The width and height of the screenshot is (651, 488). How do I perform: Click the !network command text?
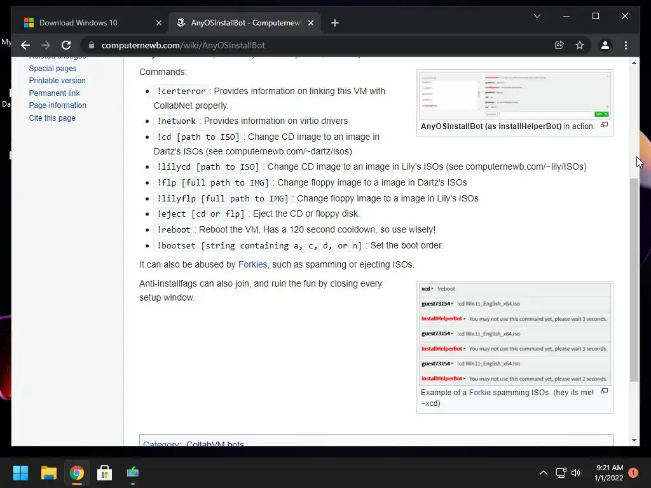tap(176, 121)
